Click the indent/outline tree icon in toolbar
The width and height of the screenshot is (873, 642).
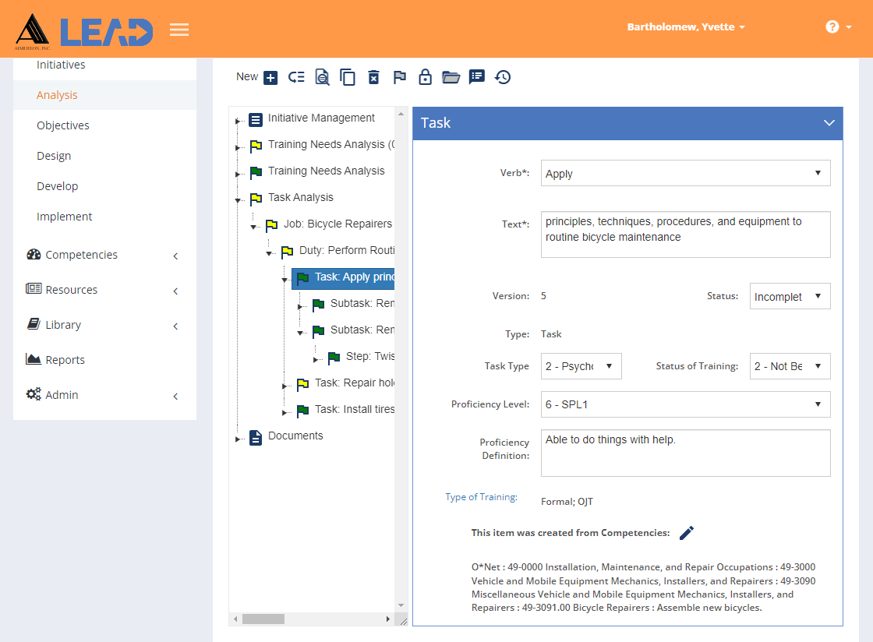pyautogui.click(x=296, y=77)
